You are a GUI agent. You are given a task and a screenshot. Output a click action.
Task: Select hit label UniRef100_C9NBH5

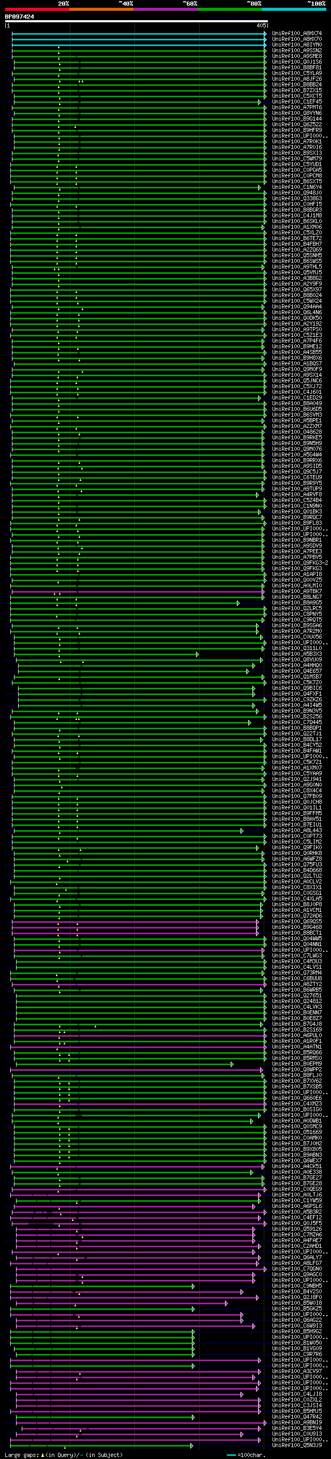(297, 1286)
